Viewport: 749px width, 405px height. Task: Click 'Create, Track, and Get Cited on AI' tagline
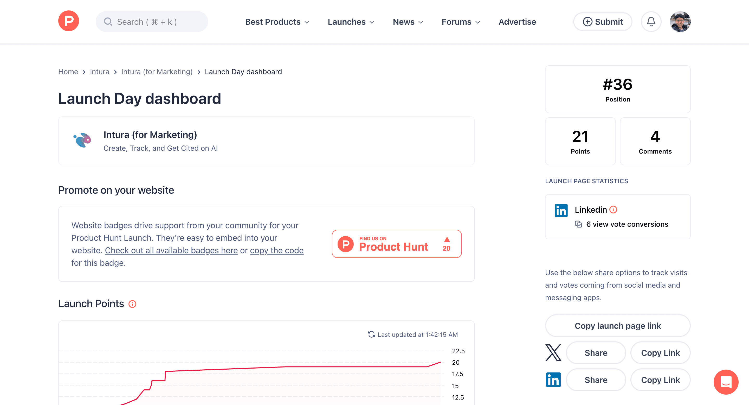pyautogui.click(x=160, y=148)
